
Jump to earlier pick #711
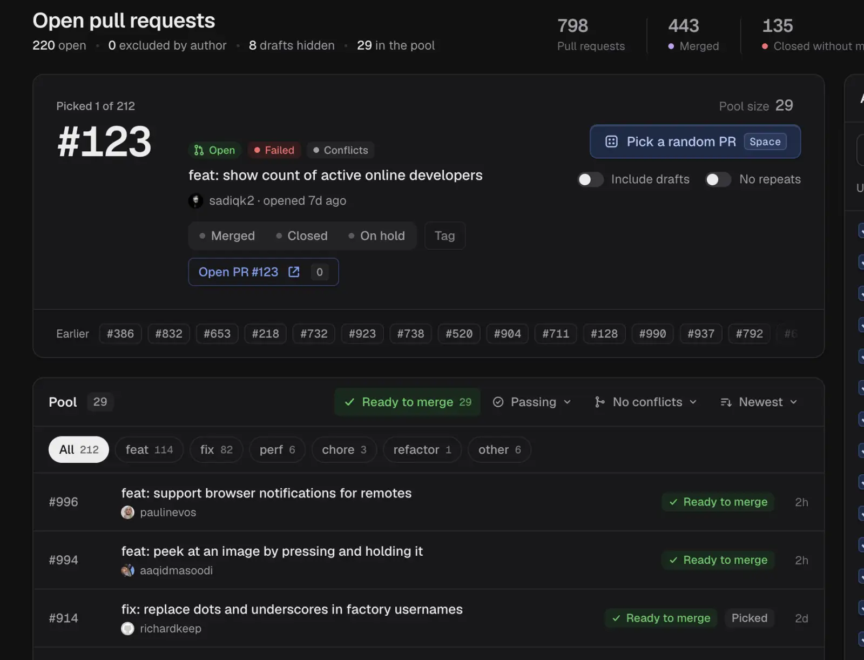click(556, 334)
